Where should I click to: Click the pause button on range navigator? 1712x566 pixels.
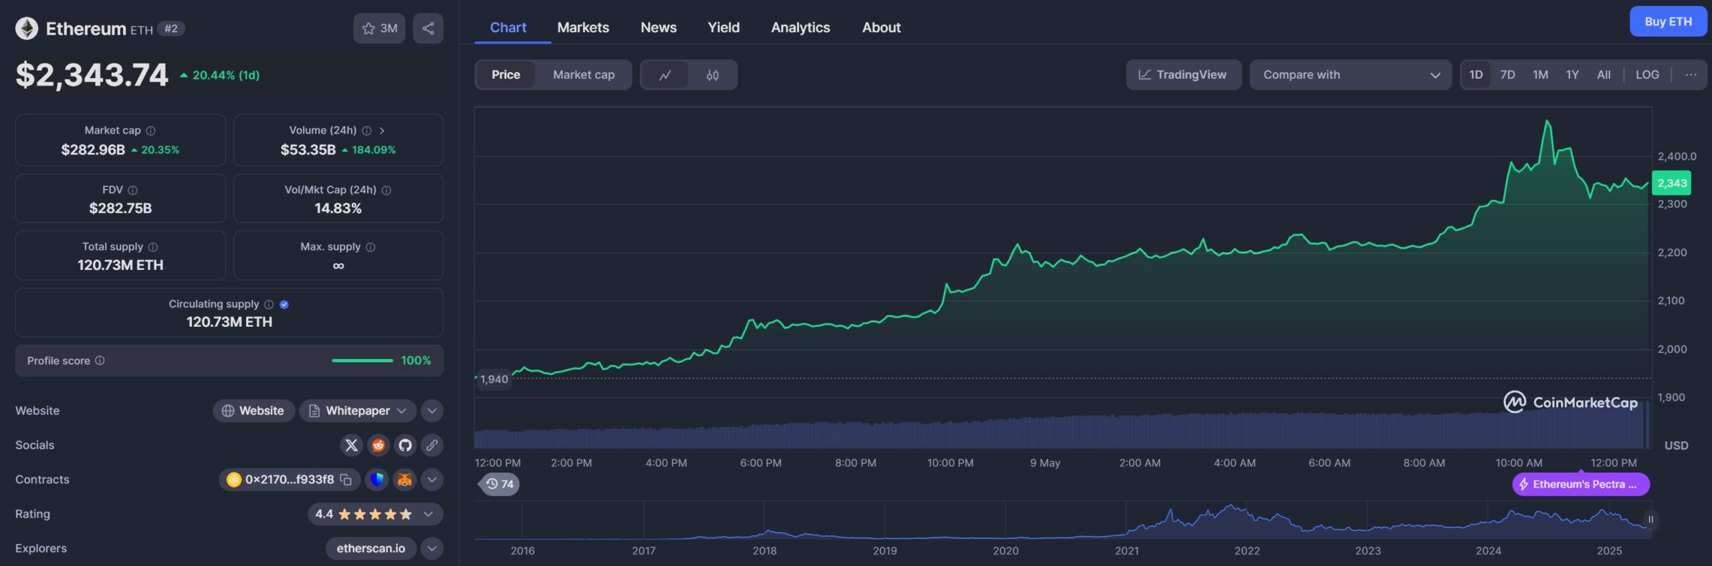[1650, 520]
